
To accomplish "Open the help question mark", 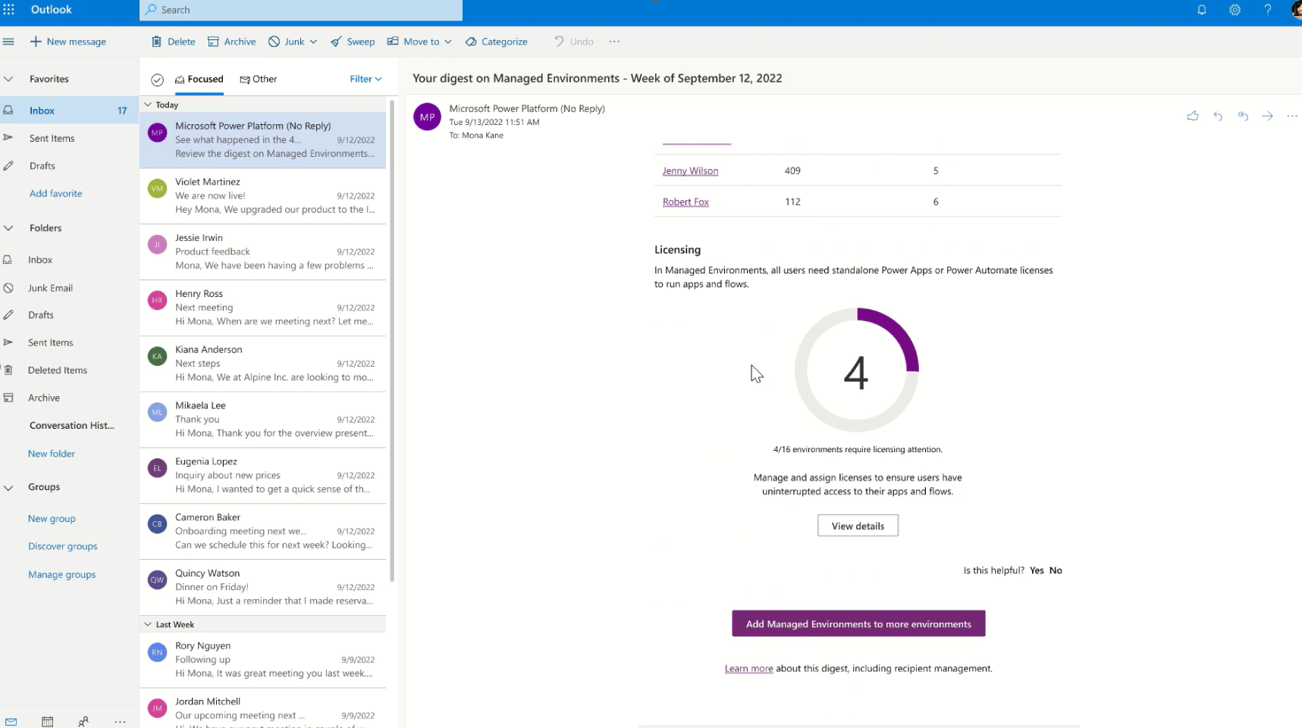I will pos(1268,10).
